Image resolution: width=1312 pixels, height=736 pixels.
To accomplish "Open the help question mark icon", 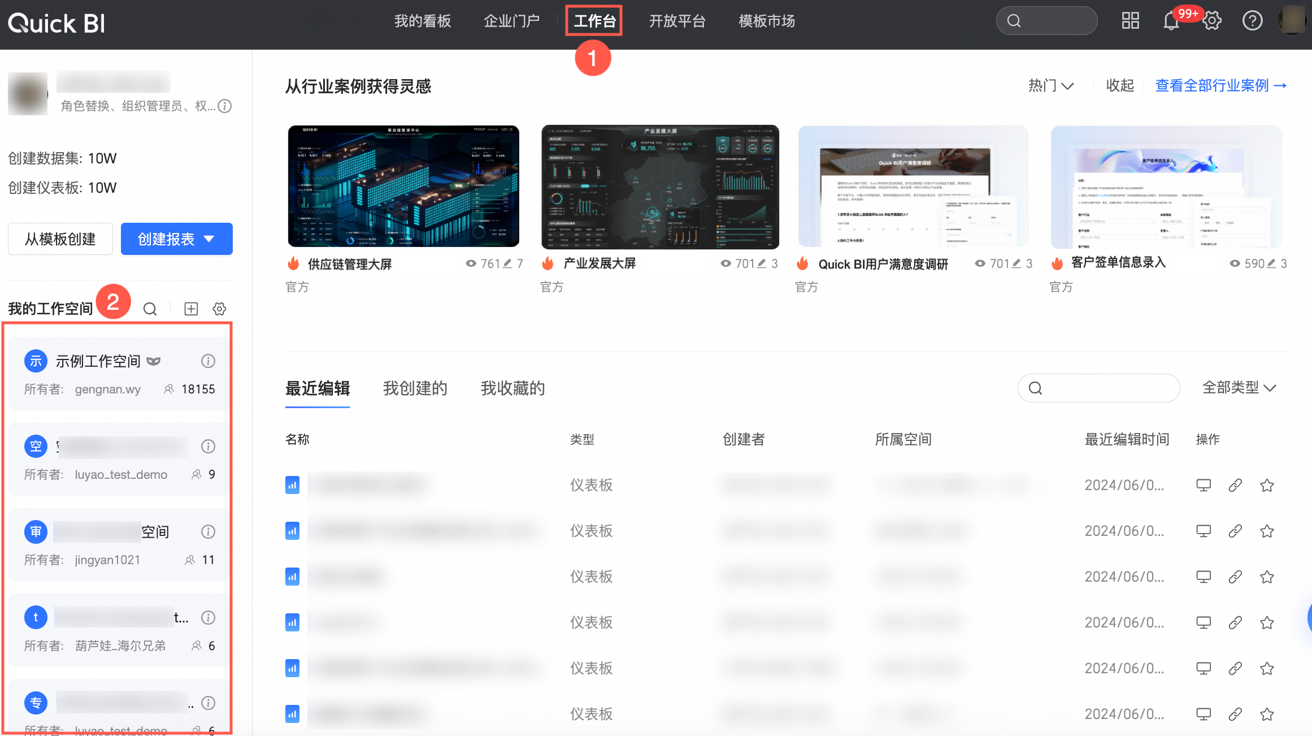I will pyautogui.click(x=1252, y=21).
